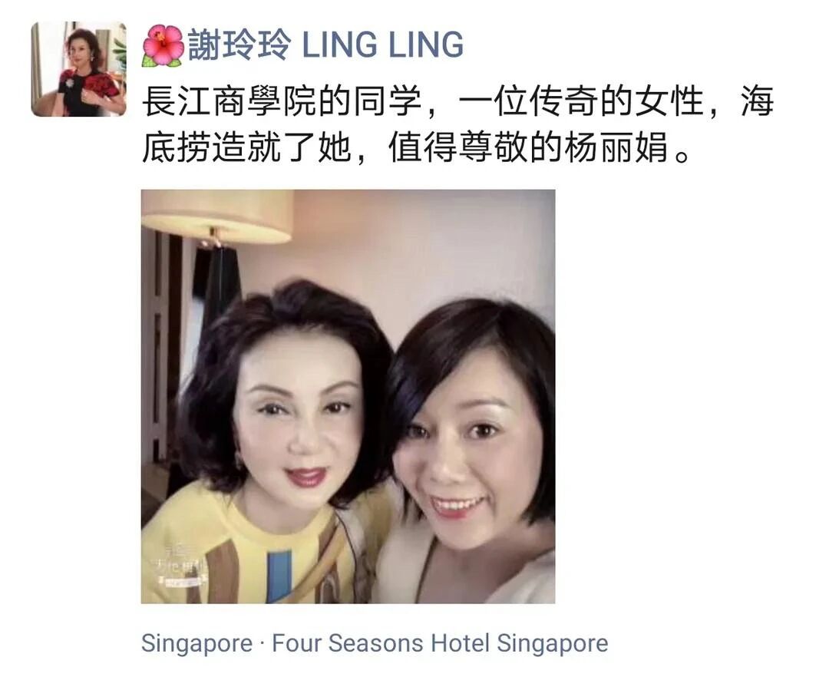Click the hibiscus flower emoji
The height and width of the screenshot is (687, 829).
163,46
